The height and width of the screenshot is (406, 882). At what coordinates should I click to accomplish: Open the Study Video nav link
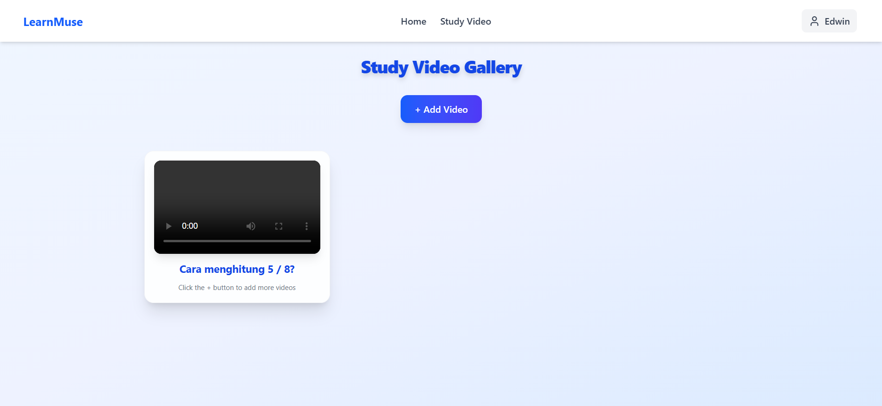(x=466, y=21)
